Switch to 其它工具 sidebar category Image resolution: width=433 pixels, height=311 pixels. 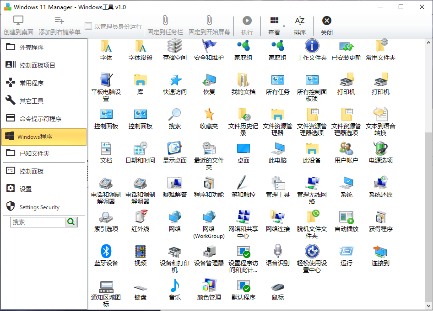click(x=44, y=101)
